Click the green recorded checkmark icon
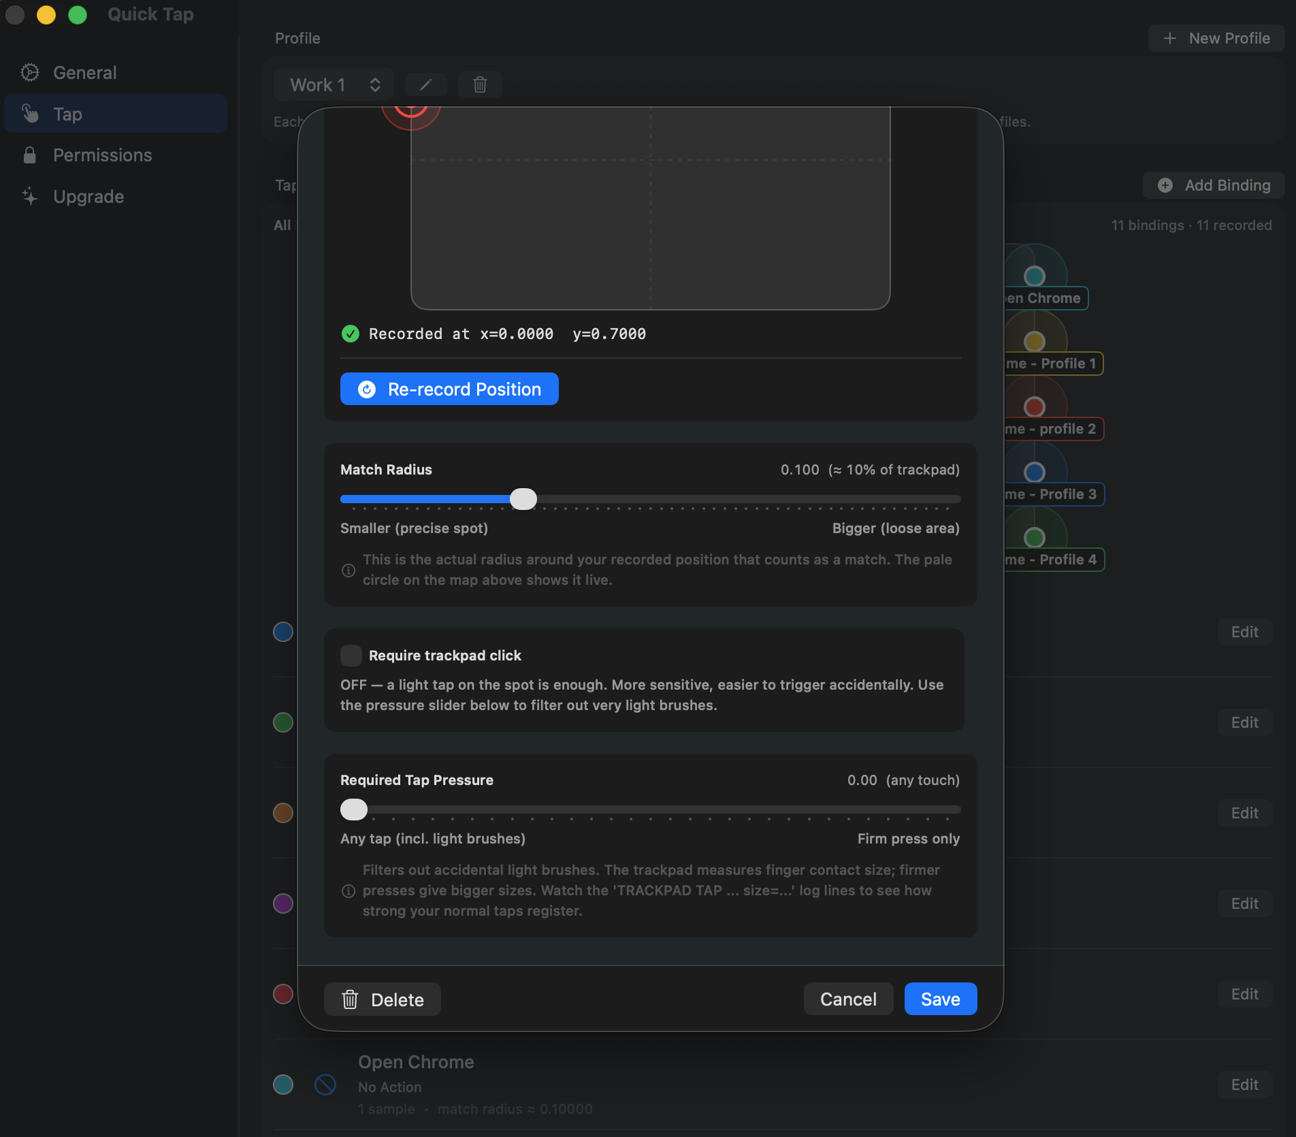Viewport: 1296px width, 1137px height. (351, 334)
